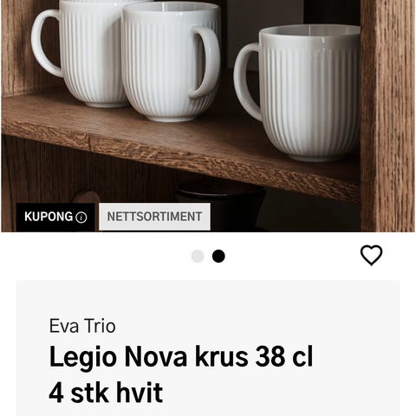Viewport: 416px width, 416px height.
Task: Click the NETTSORTIMENT label badge
Action: pos(154,217)
